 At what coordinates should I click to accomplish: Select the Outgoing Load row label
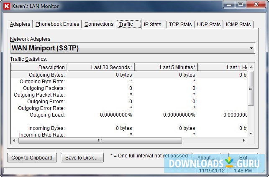pyautogui.click(x=47, y=115)
